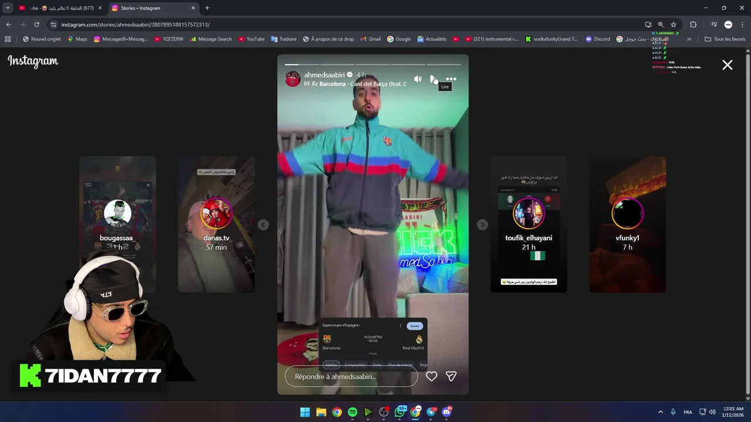This screenshot has height=422, width=751.
Task: Open the Maps bookmark
Action: point(77,39)
